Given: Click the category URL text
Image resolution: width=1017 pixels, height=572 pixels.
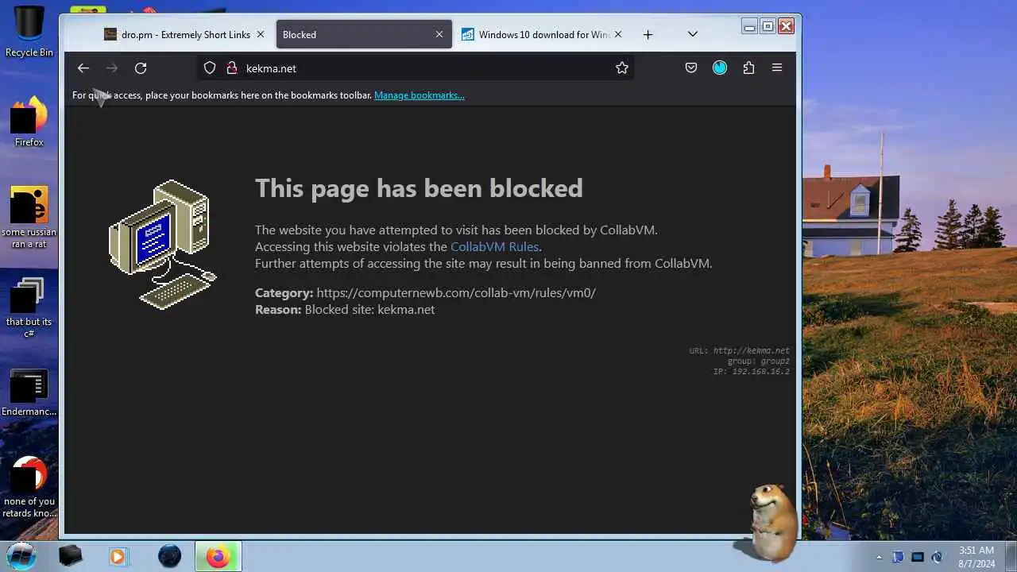Looking at the screenshot, I should pyautogui.click(x=456, y=293).
